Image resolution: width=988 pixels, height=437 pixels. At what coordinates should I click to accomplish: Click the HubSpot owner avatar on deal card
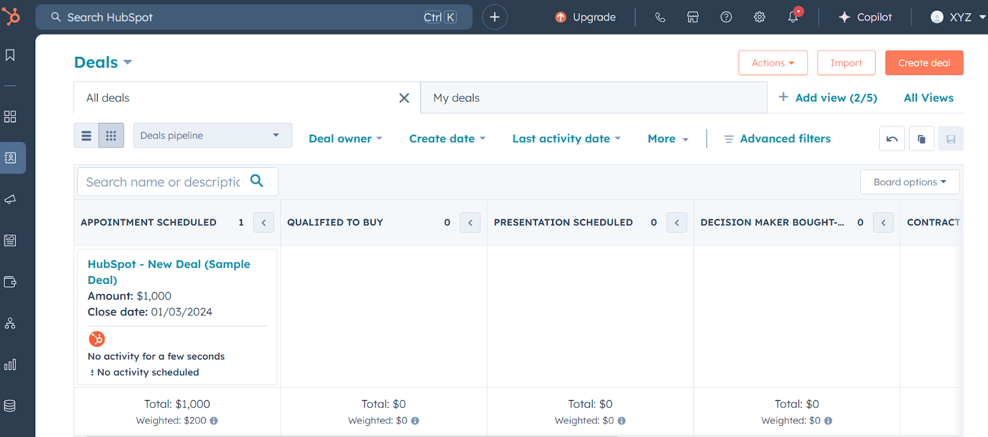pyautogui.click(x=97, y=339)
